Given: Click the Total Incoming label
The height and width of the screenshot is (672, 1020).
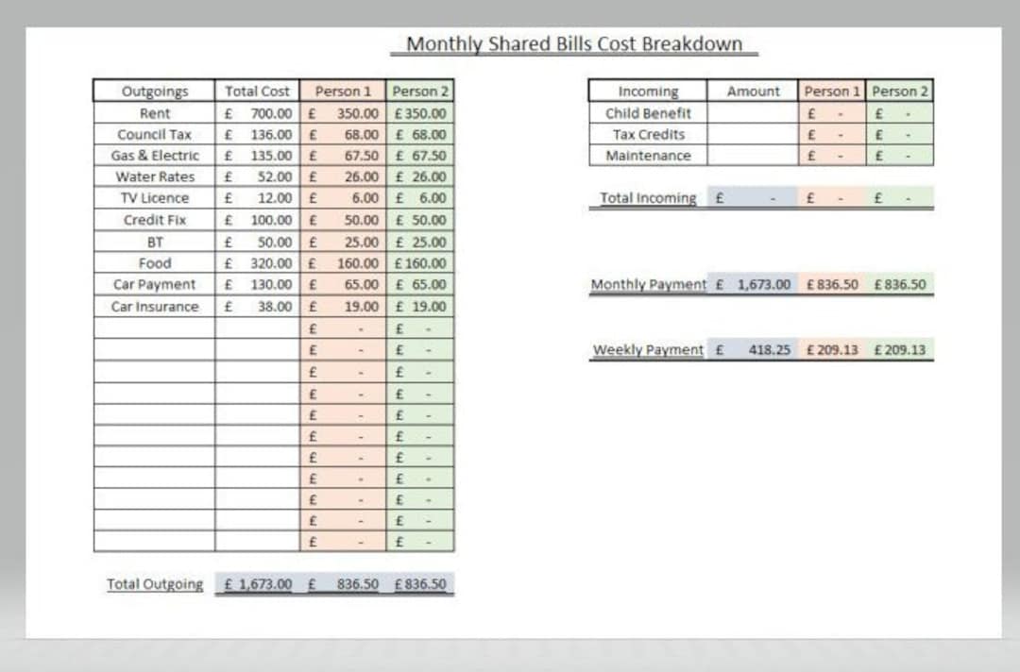Looking at the screenshot, I should click(x=648, y=197).
